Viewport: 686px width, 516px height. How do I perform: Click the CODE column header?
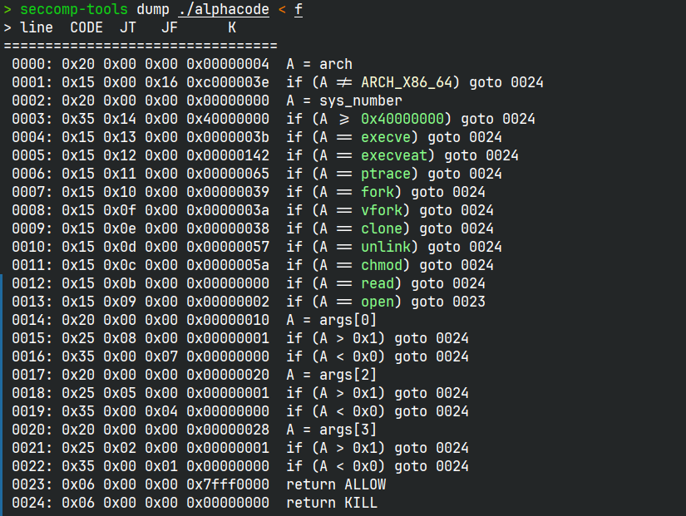pos(86,27)
